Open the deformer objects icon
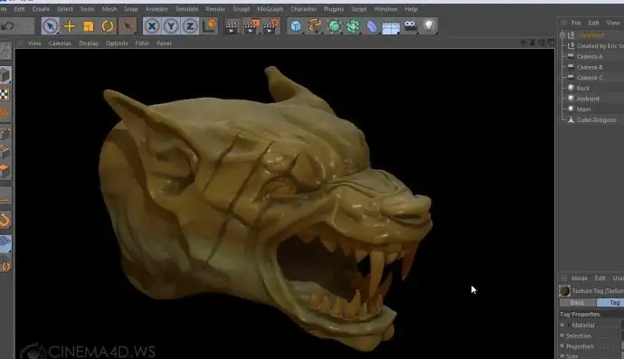 click(372, 26)
